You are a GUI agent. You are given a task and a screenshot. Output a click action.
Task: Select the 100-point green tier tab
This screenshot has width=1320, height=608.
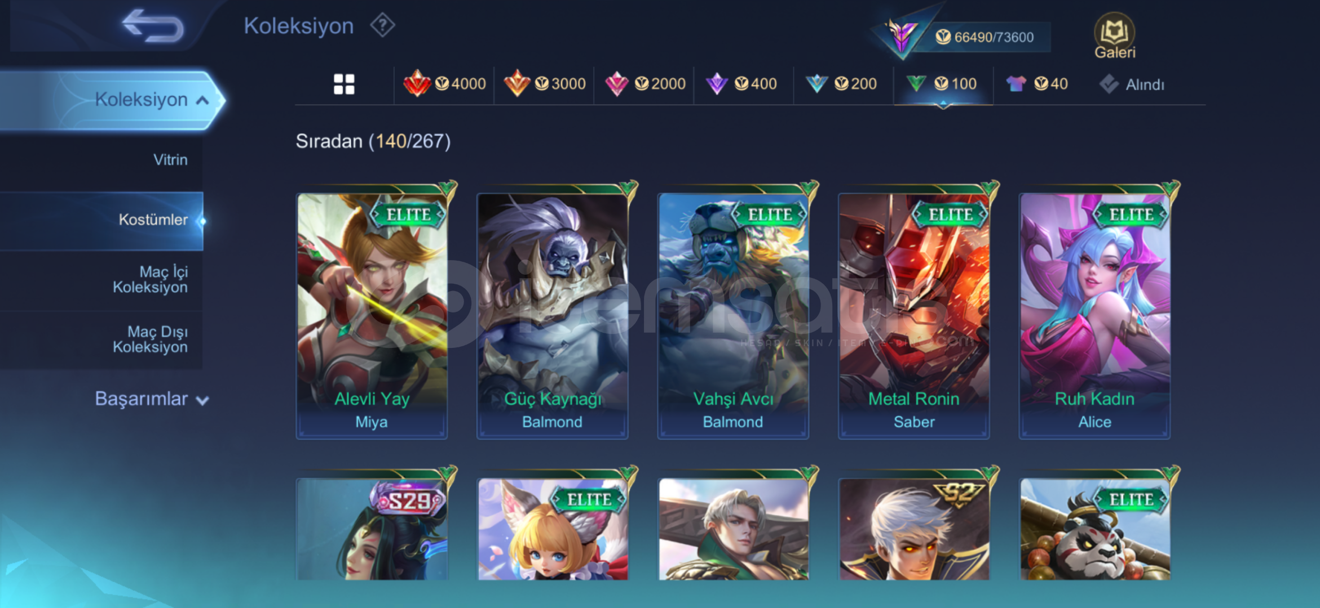(x=942, y=84)
